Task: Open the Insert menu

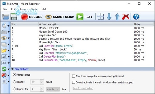Action: point(24,9)
